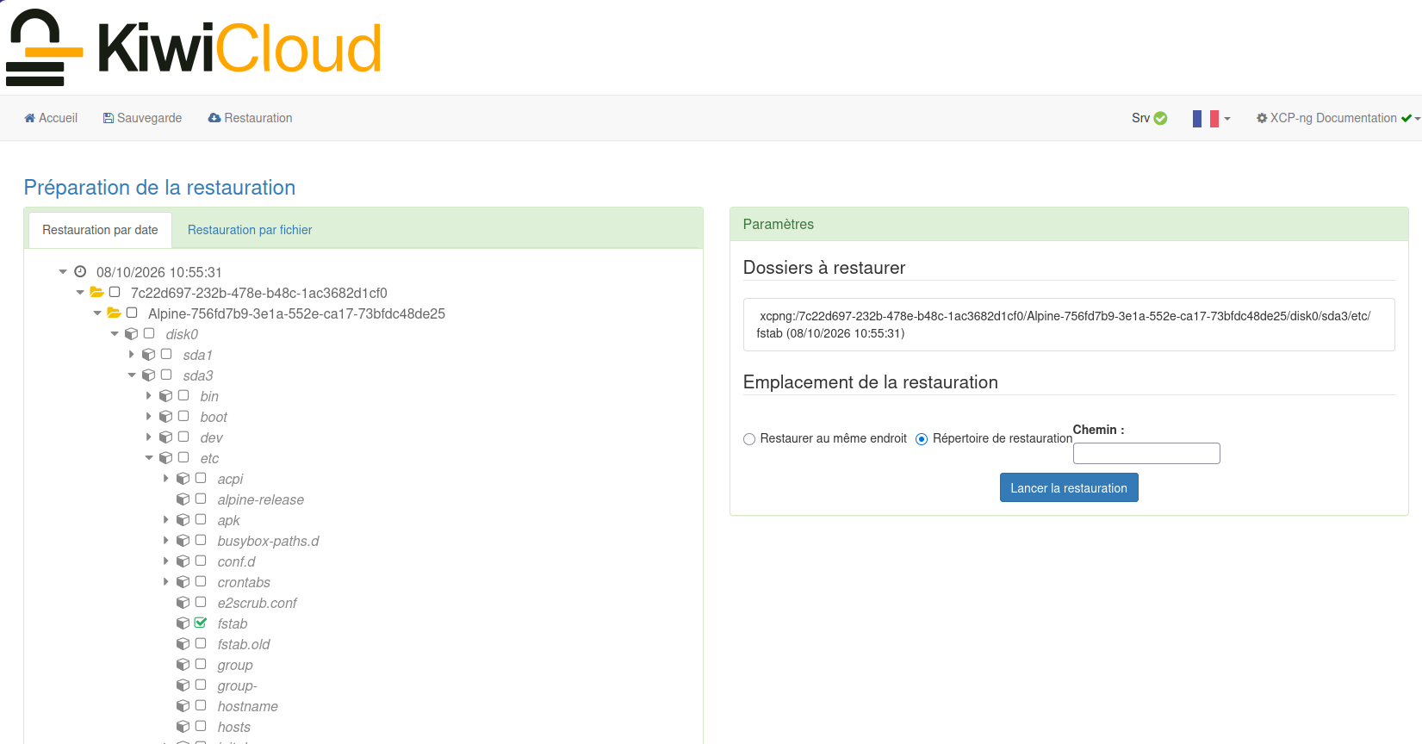
Task: Click the cube icon beside bin
Action: [166, 395]
